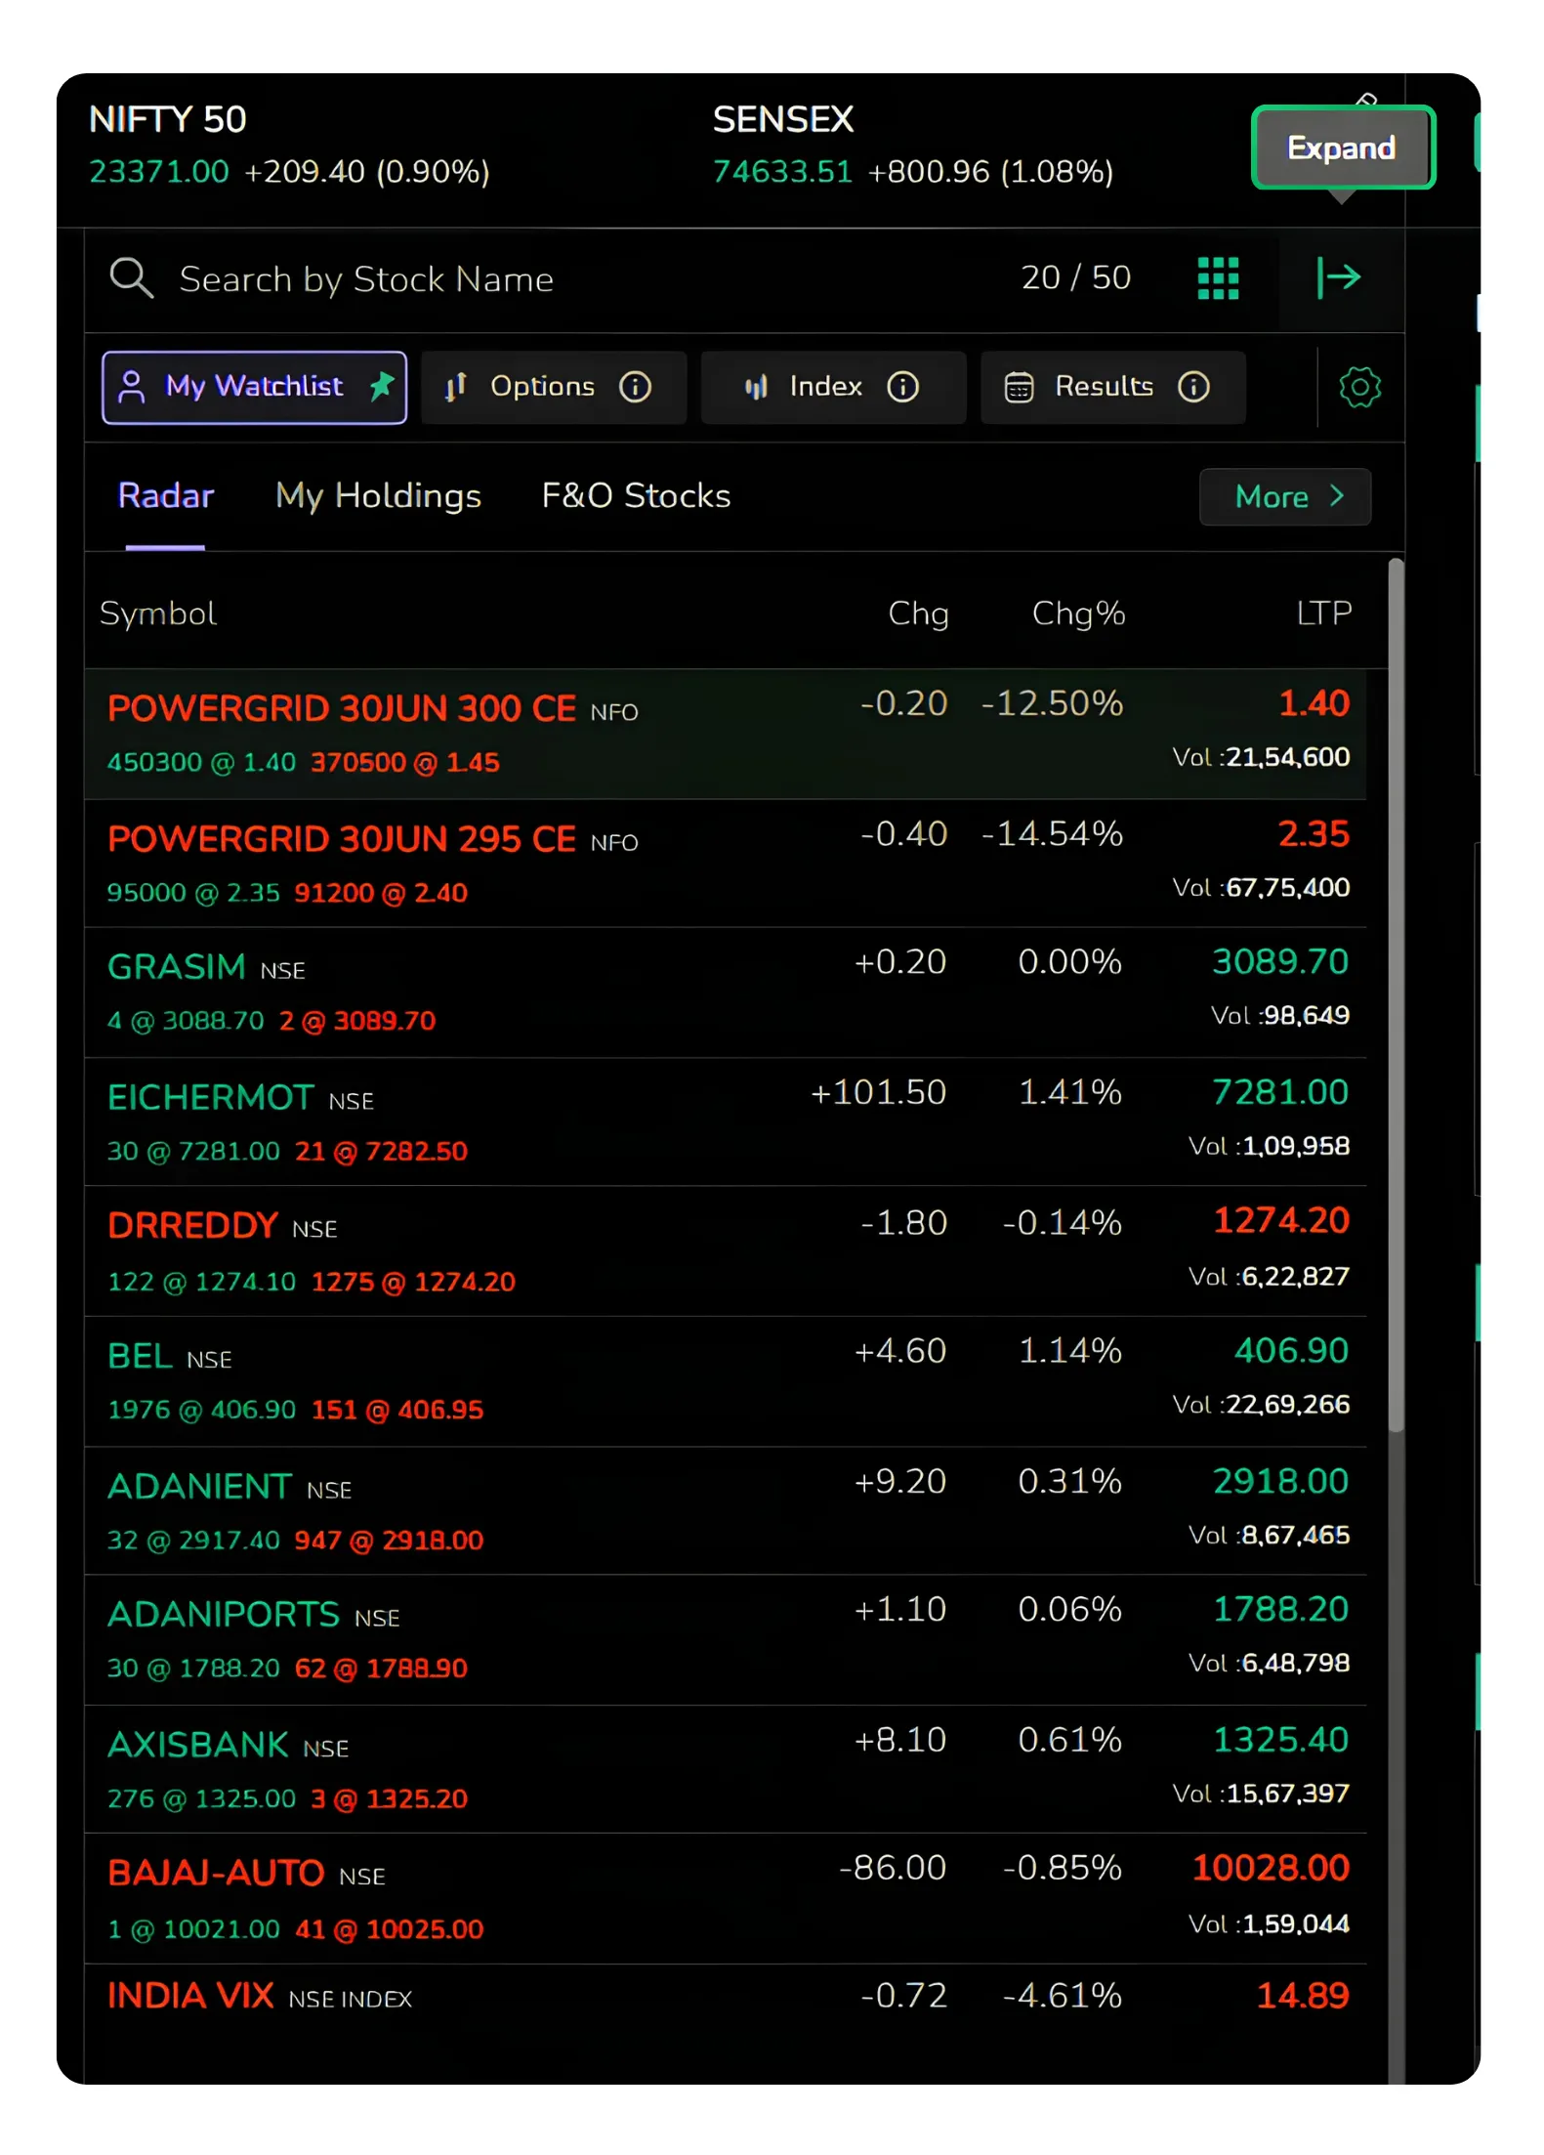Click the Index candlestick icon
This screenshot has height=2155, width=1544.
[756, 388]
